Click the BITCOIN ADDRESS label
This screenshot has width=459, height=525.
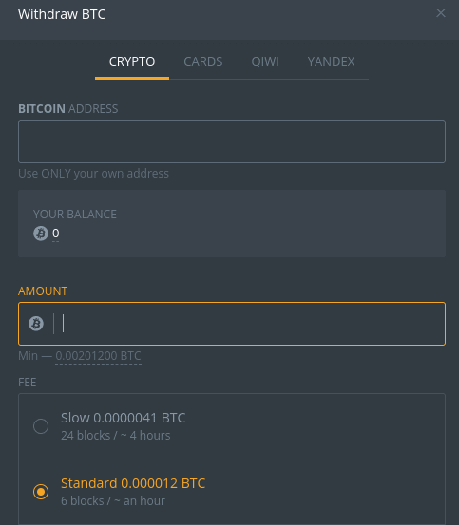pyautogui.click(x=68, y=109)
